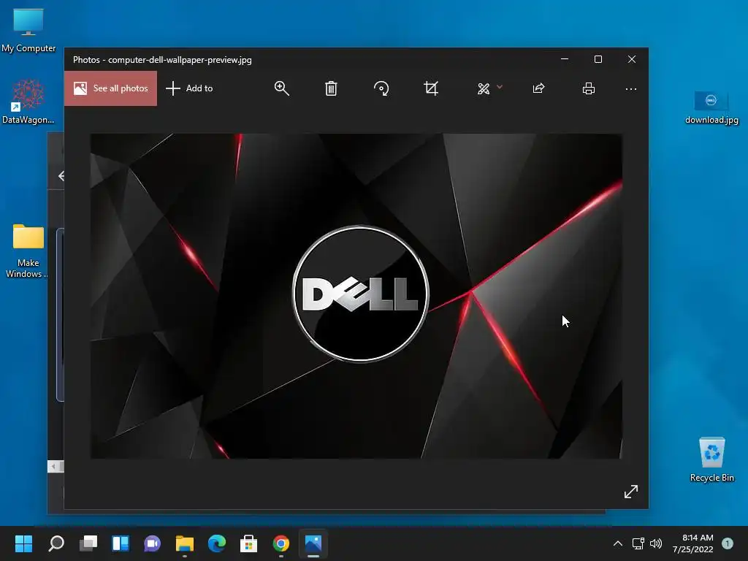Click the Photos app taskbar icon
Viewport: 748px width, 561px height.
[x=313, y=543]
